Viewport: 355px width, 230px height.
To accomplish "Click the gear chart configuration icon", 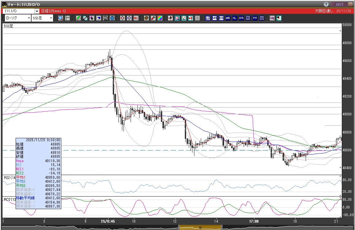I will (146, 18).
